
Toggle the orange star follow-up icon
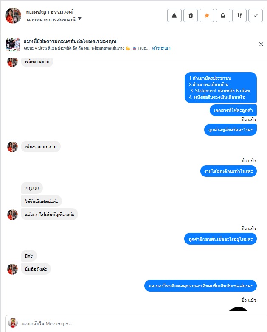[207, 15]
